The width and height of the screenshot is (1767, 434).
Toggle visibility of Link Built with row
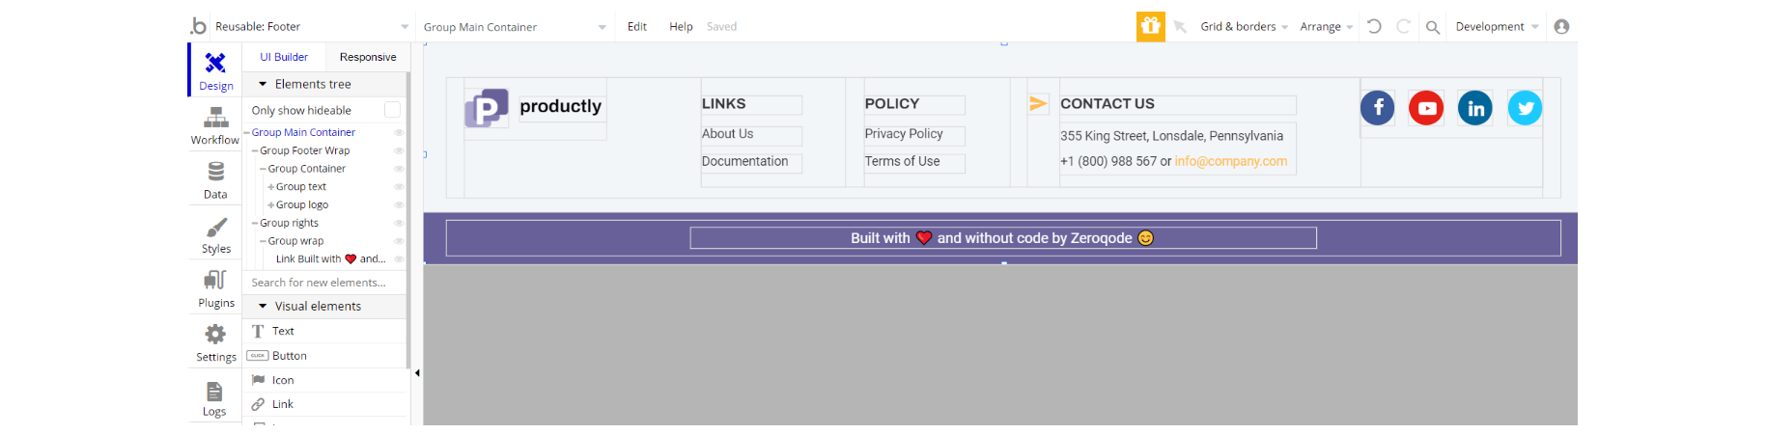(399, 258)
